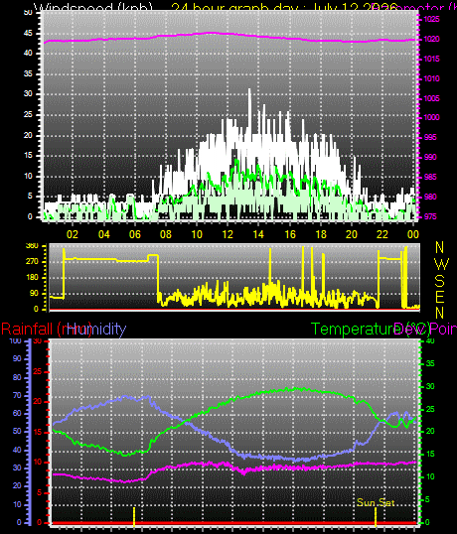The image size is (457, 534).
Task: Click humidity axis value 80
Action: click(17, 377)
